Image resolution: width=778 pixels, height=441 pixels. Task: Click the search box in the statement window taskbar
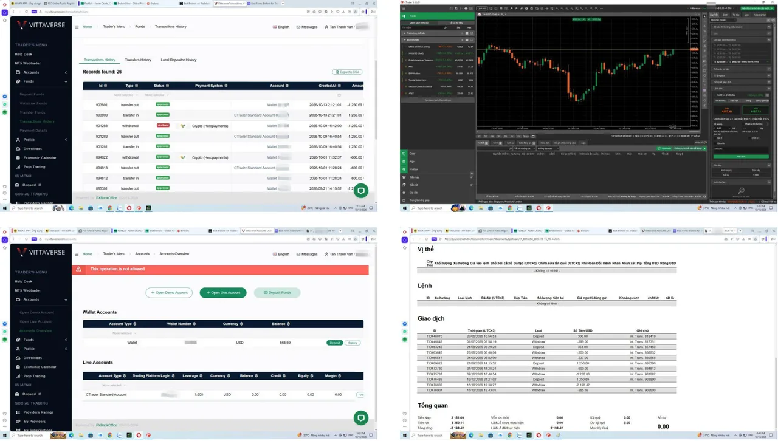[430, 435]
